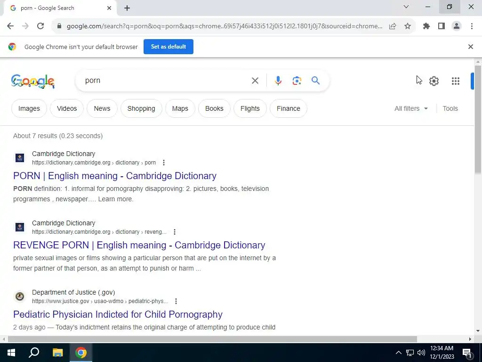Switch to the Flights filter

[250, 108]
